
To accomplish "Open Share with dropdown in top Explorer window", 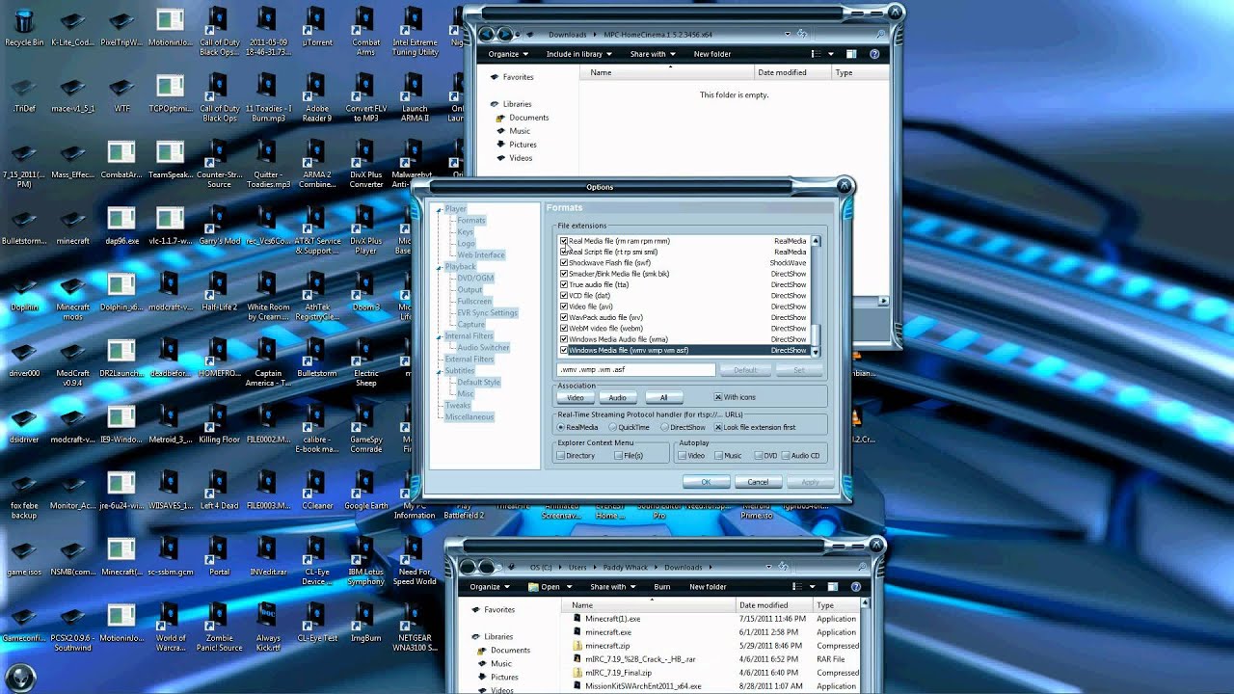I will point(653,54).
